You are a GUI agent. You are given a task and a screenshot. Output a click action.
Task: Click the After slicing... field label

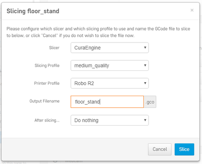tap(47, 120)
